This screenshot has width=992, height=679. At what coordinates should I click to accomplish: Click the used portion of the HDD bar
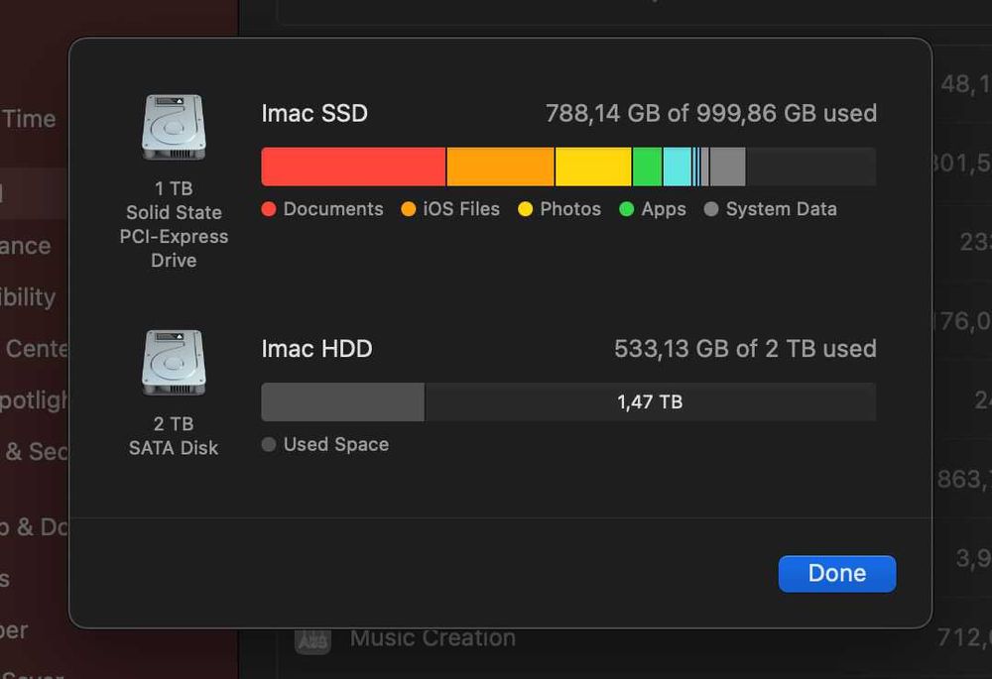(342, 402)
